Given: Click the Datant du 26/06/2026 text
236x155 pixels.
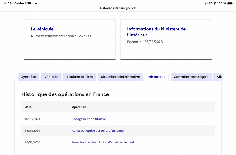Looking at the screenshot, I should pos(145,42).
